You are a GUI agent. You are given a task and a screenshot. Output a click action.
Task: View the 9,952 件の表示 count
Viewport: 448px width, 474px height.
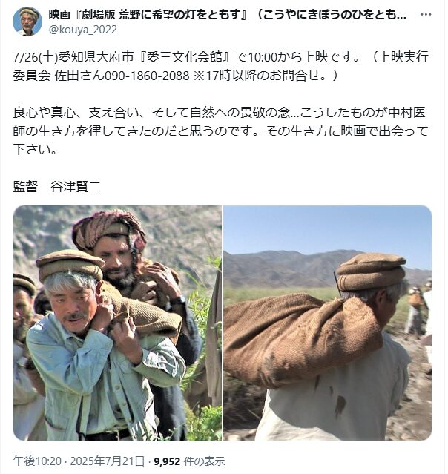(x=189, y=461)
